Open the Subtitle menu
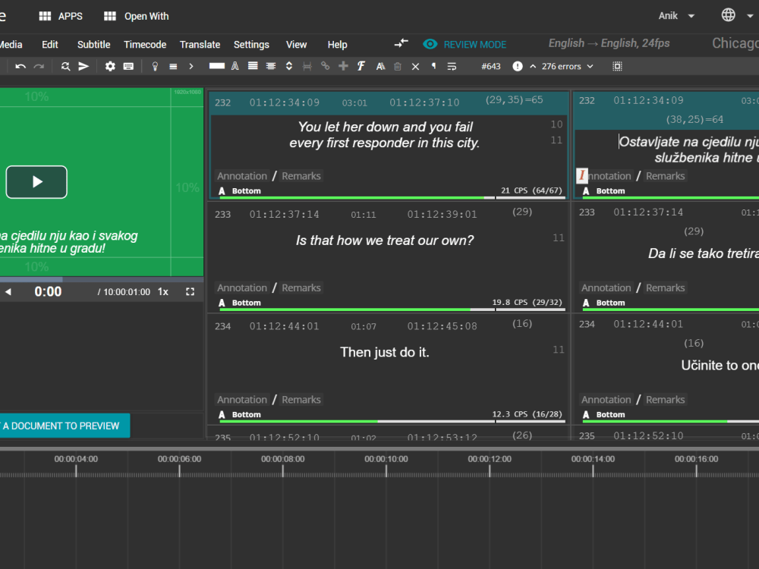Screen dimensions: 759x569 pyautogui.click(x=94, y=45)
